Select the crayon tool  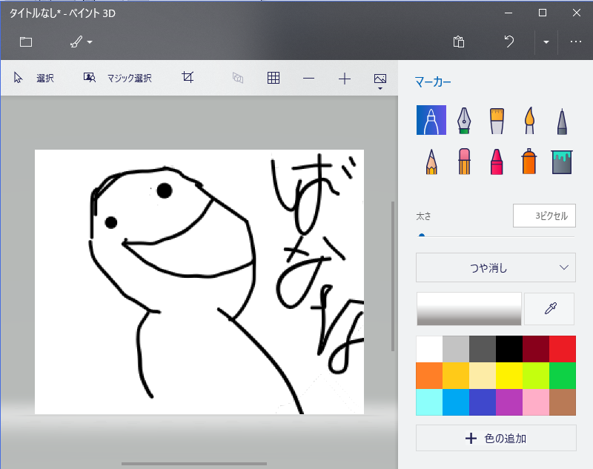click(497, 161)
